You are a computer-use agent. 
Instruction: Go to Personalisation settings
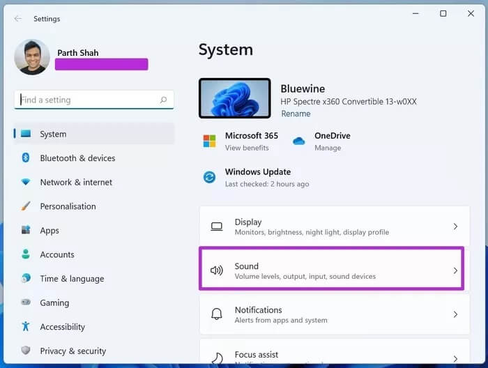94,206
